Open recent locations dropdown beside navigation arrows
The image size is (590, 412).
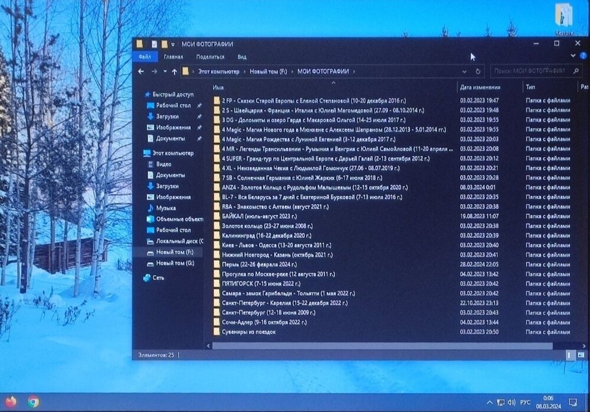click(x=165, y=71)
